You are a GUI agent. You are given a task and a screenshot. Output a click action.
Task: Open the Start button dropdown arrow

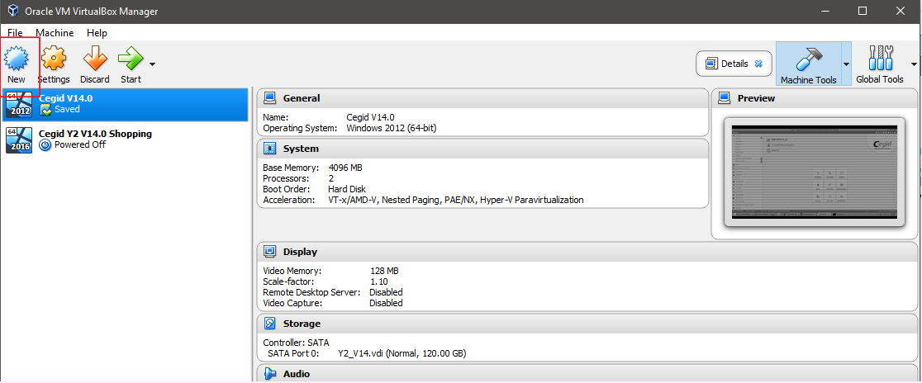coord(152,64)
